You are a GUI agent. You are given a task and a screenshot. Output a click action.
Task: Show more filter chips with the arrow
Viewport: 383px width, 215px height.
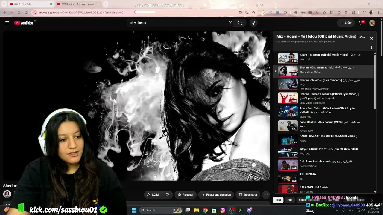coord(372,200)
